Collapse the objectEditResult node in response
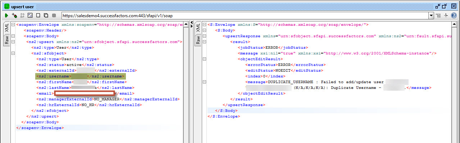460x143 pixels. (204, 59)
